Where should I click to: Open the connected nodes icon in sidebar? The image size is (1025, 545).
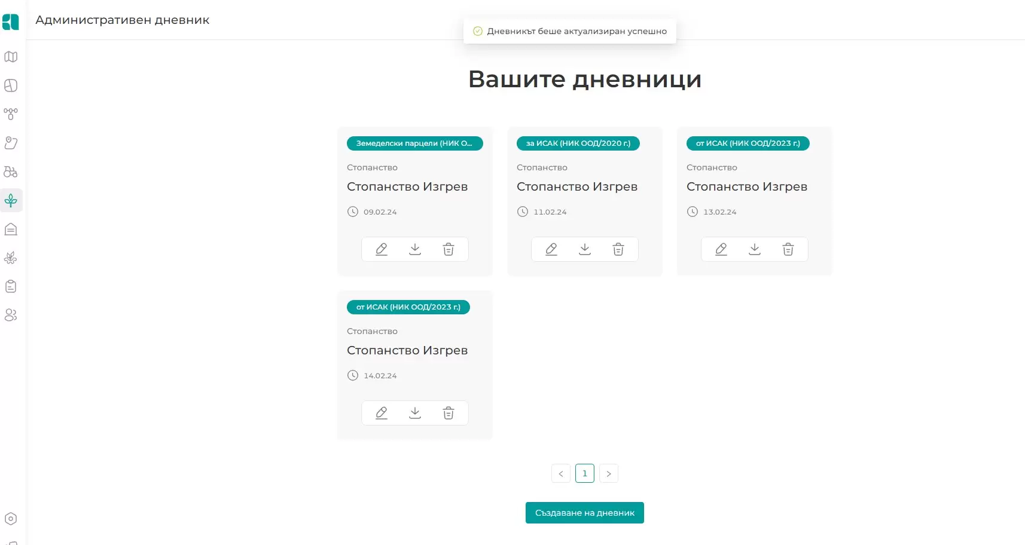click(x=11, y=114)
